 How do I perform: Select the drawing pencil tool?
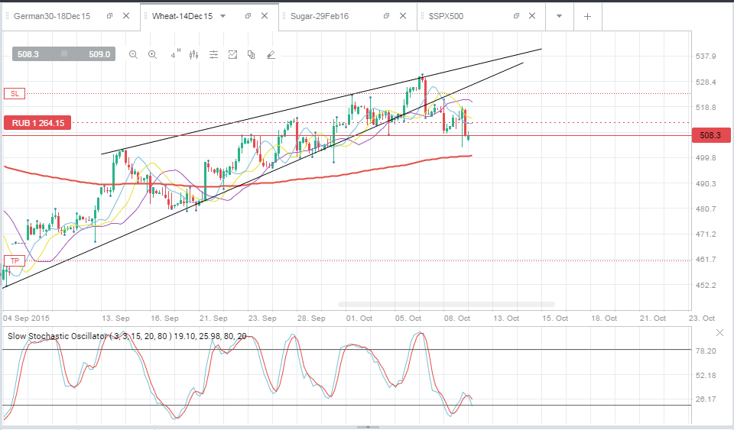[x=271, y=55]
